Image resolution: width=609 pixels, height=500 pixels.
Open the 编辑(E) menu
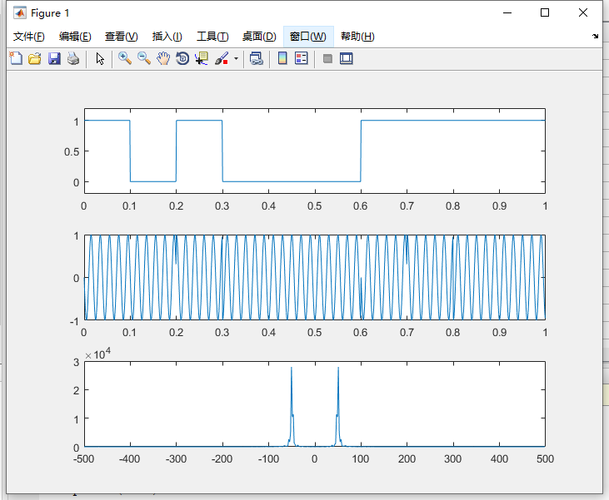pyautogui.click(x=75, y=37)
